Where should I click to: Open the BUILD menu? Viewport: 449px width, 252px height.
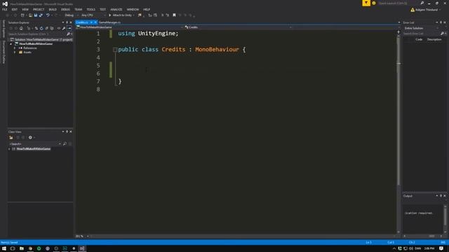pyautogui.click(x=53, y=9)
